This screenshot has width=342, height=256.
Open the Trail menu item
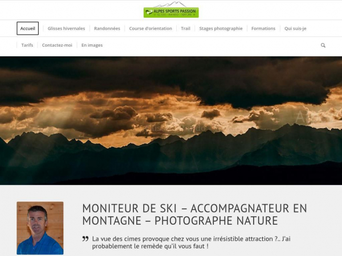click(185, 28)
